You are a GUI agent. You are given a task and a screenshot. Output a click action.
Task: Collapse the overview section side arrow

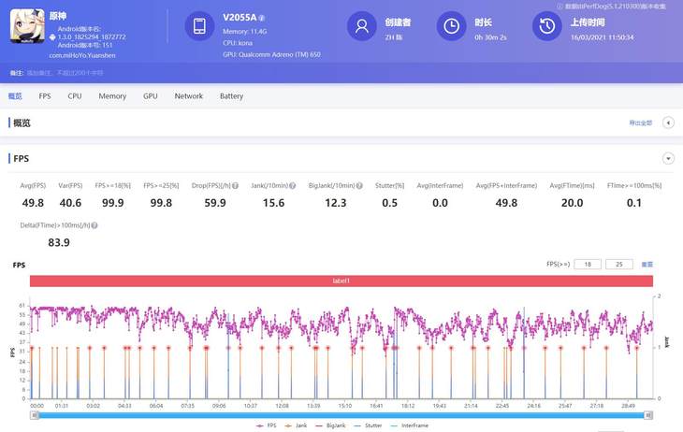[x=668, y=122]
